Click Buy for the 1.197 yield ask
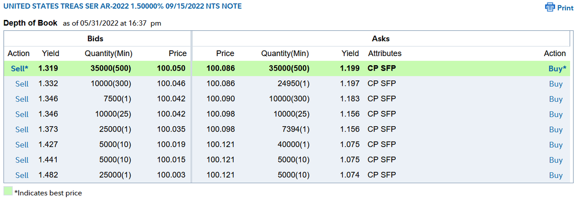The width and height of the screenshot is (581, 204). point(556,84)
